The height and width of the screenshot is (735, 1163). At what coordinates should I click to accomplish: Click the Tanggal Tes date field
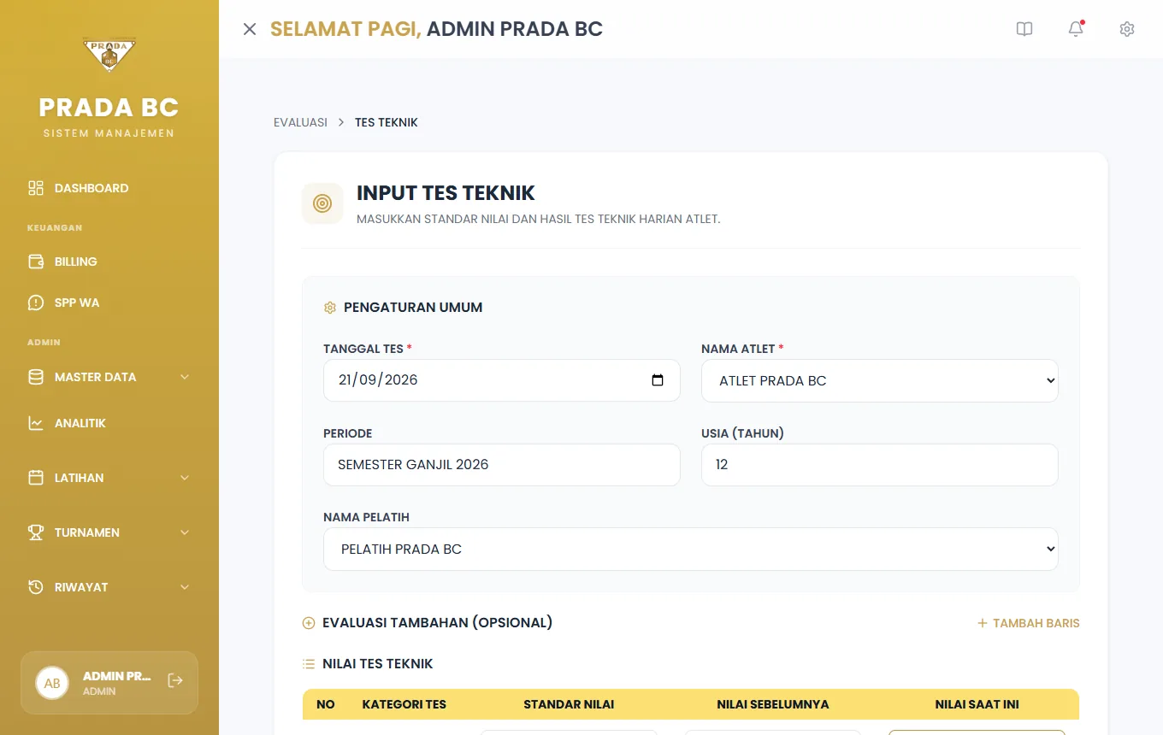click(502, 380)
